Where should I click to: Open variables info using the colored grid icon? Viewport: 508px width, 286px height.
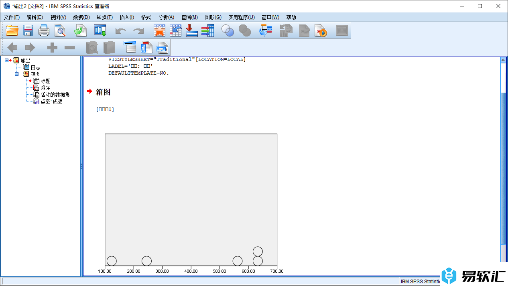207,30
